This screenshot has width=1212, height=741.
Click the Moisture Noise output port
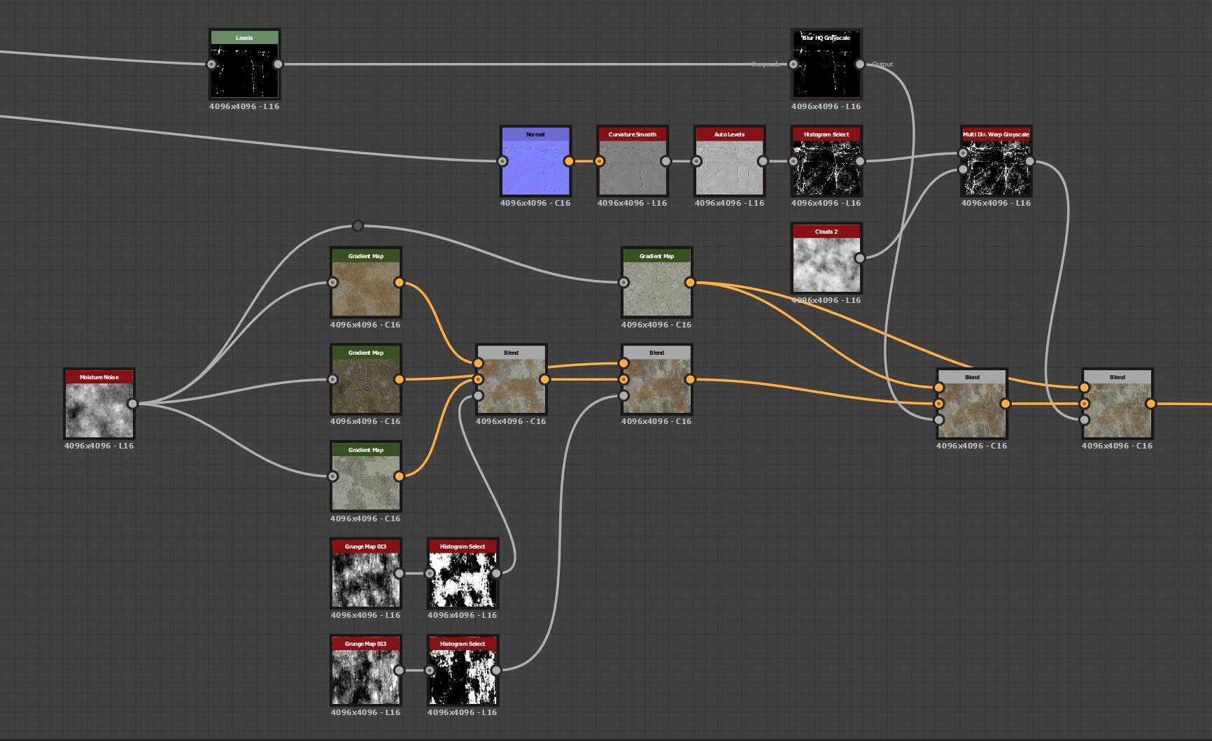[x=132, y=404]
